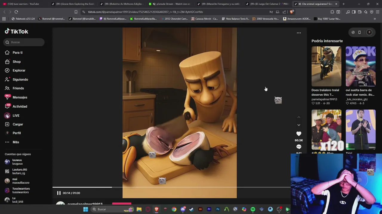Open the Windows Start menu
The height and width of the screenshot is (214, 382).
click(x=86, y=209)
